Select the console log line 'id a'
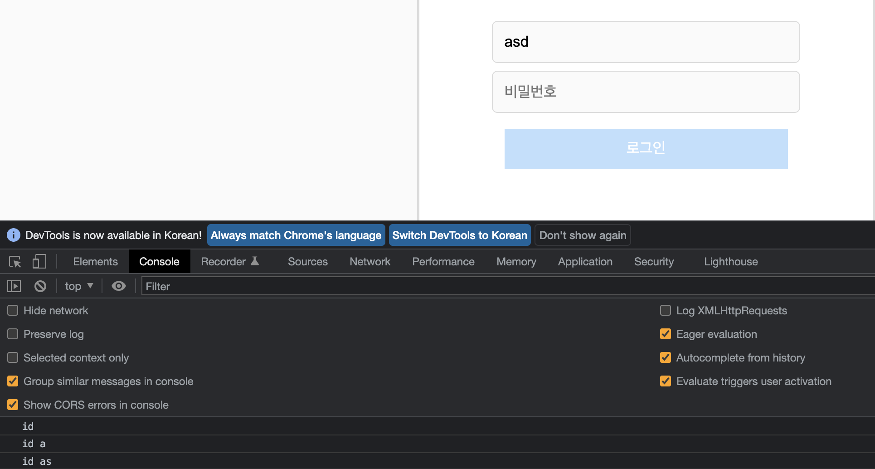 pos(437,444)
